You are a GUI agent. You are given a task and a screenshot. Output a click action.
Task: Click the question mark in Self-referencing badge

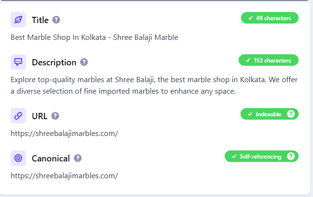290,156
